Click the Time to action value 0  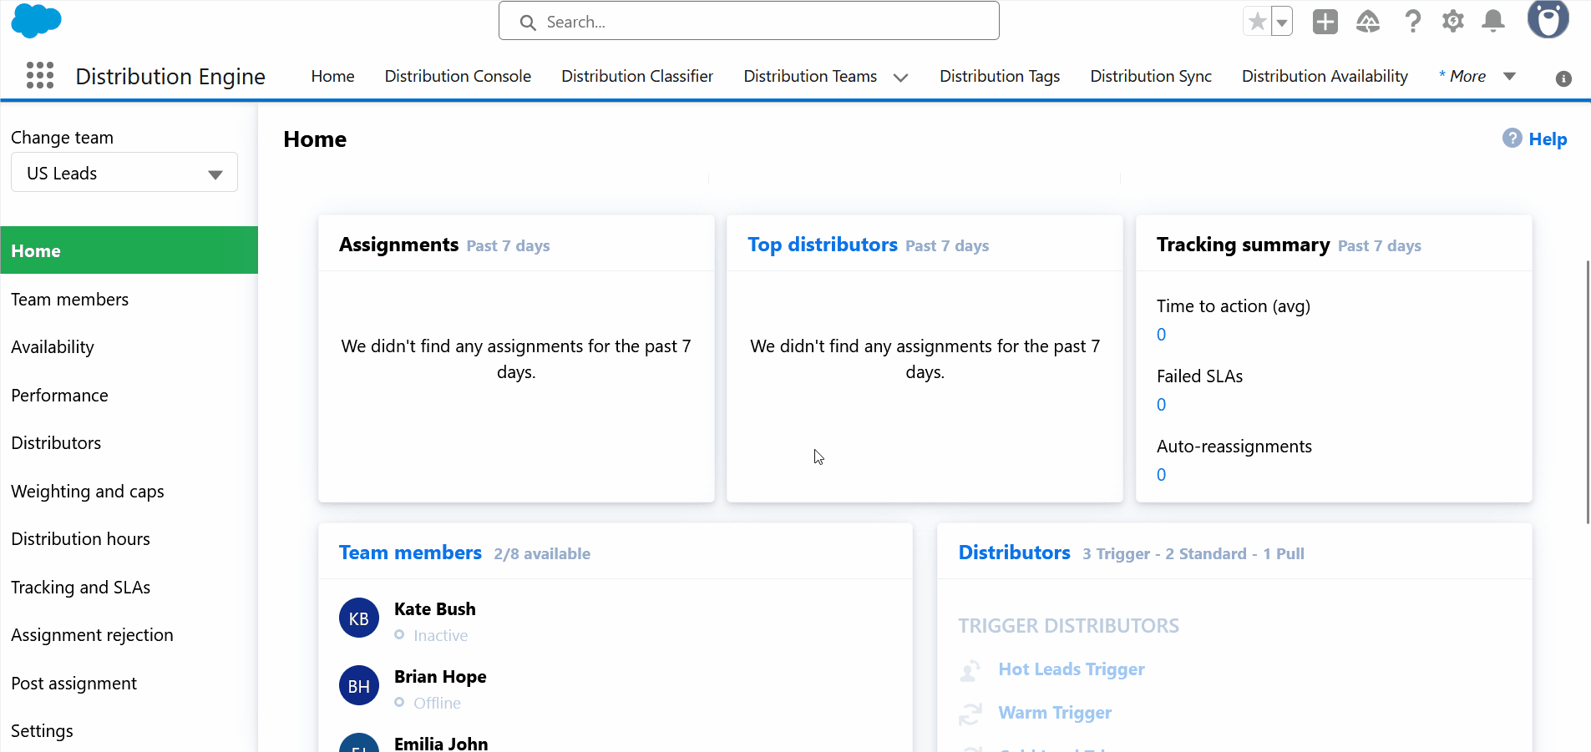coord(1161,335)
